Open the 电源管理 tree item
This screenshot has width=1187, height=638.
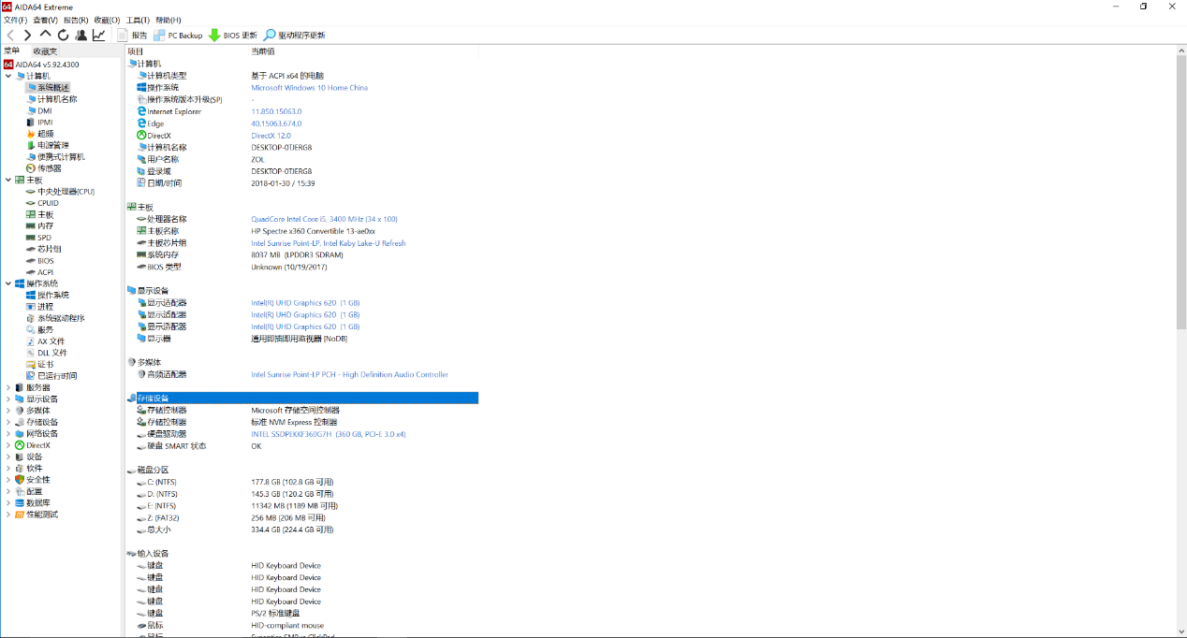click(47, 145)
